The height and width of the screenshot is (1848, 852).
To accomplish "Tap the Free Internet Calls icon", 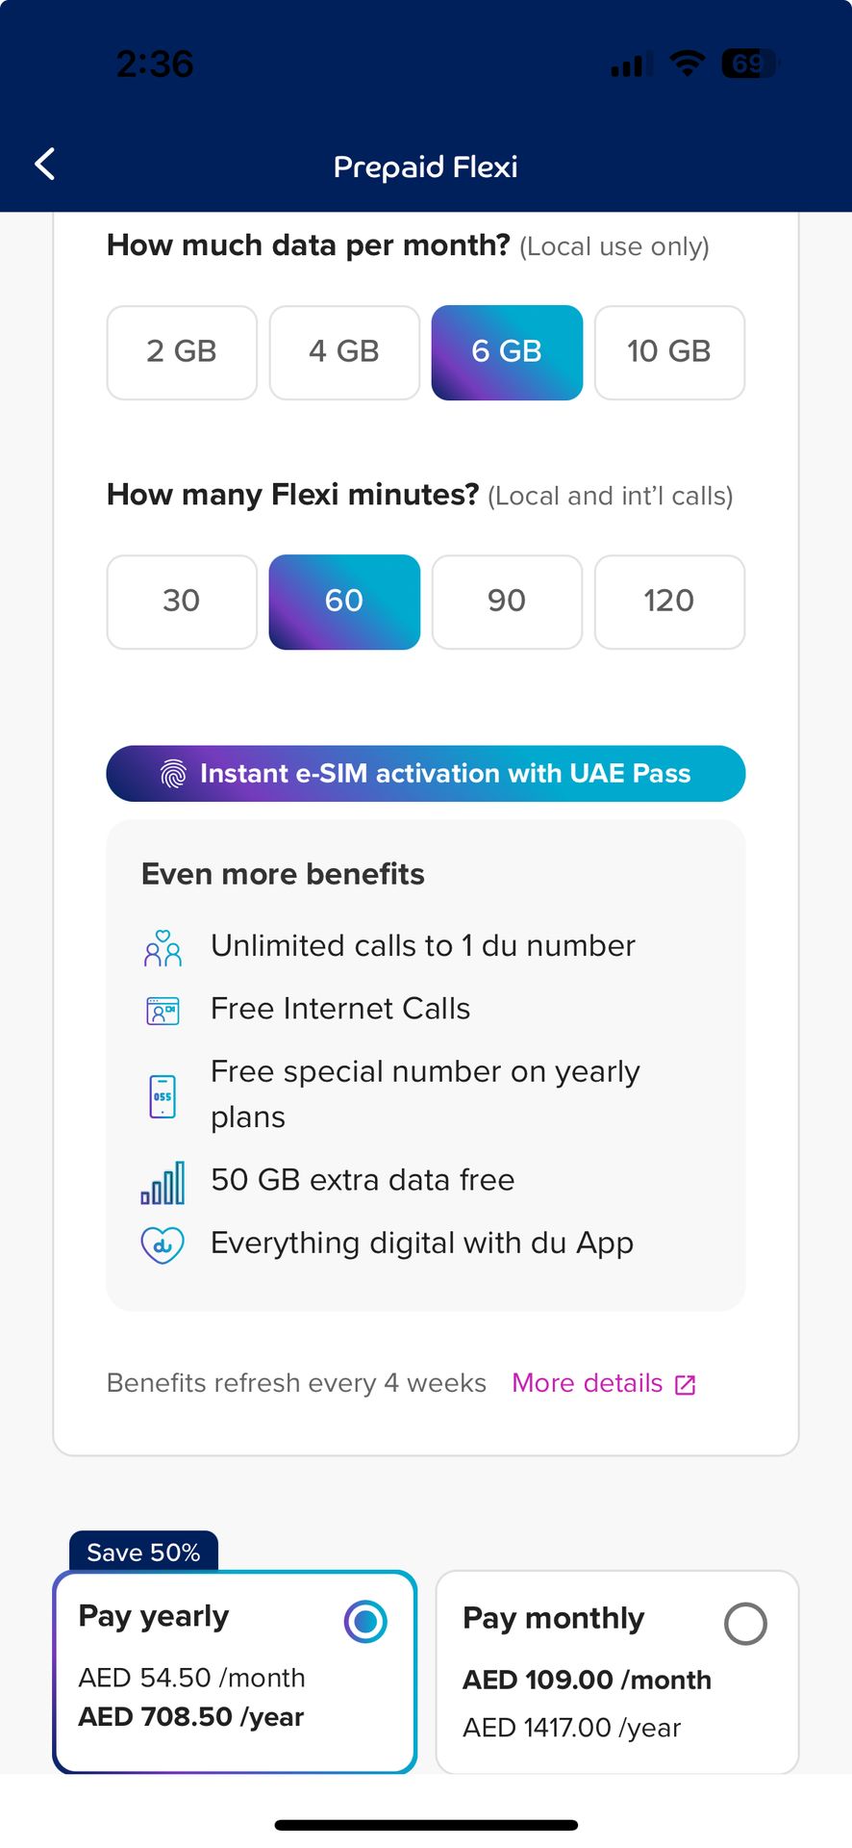I will tap(163, 1011).
